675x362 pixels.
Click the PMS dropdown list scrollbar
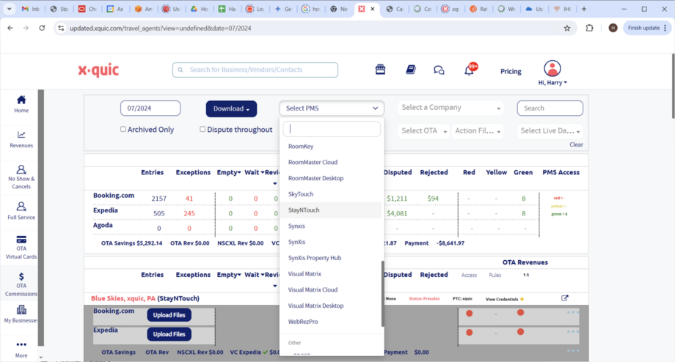(x=382, y=294)
